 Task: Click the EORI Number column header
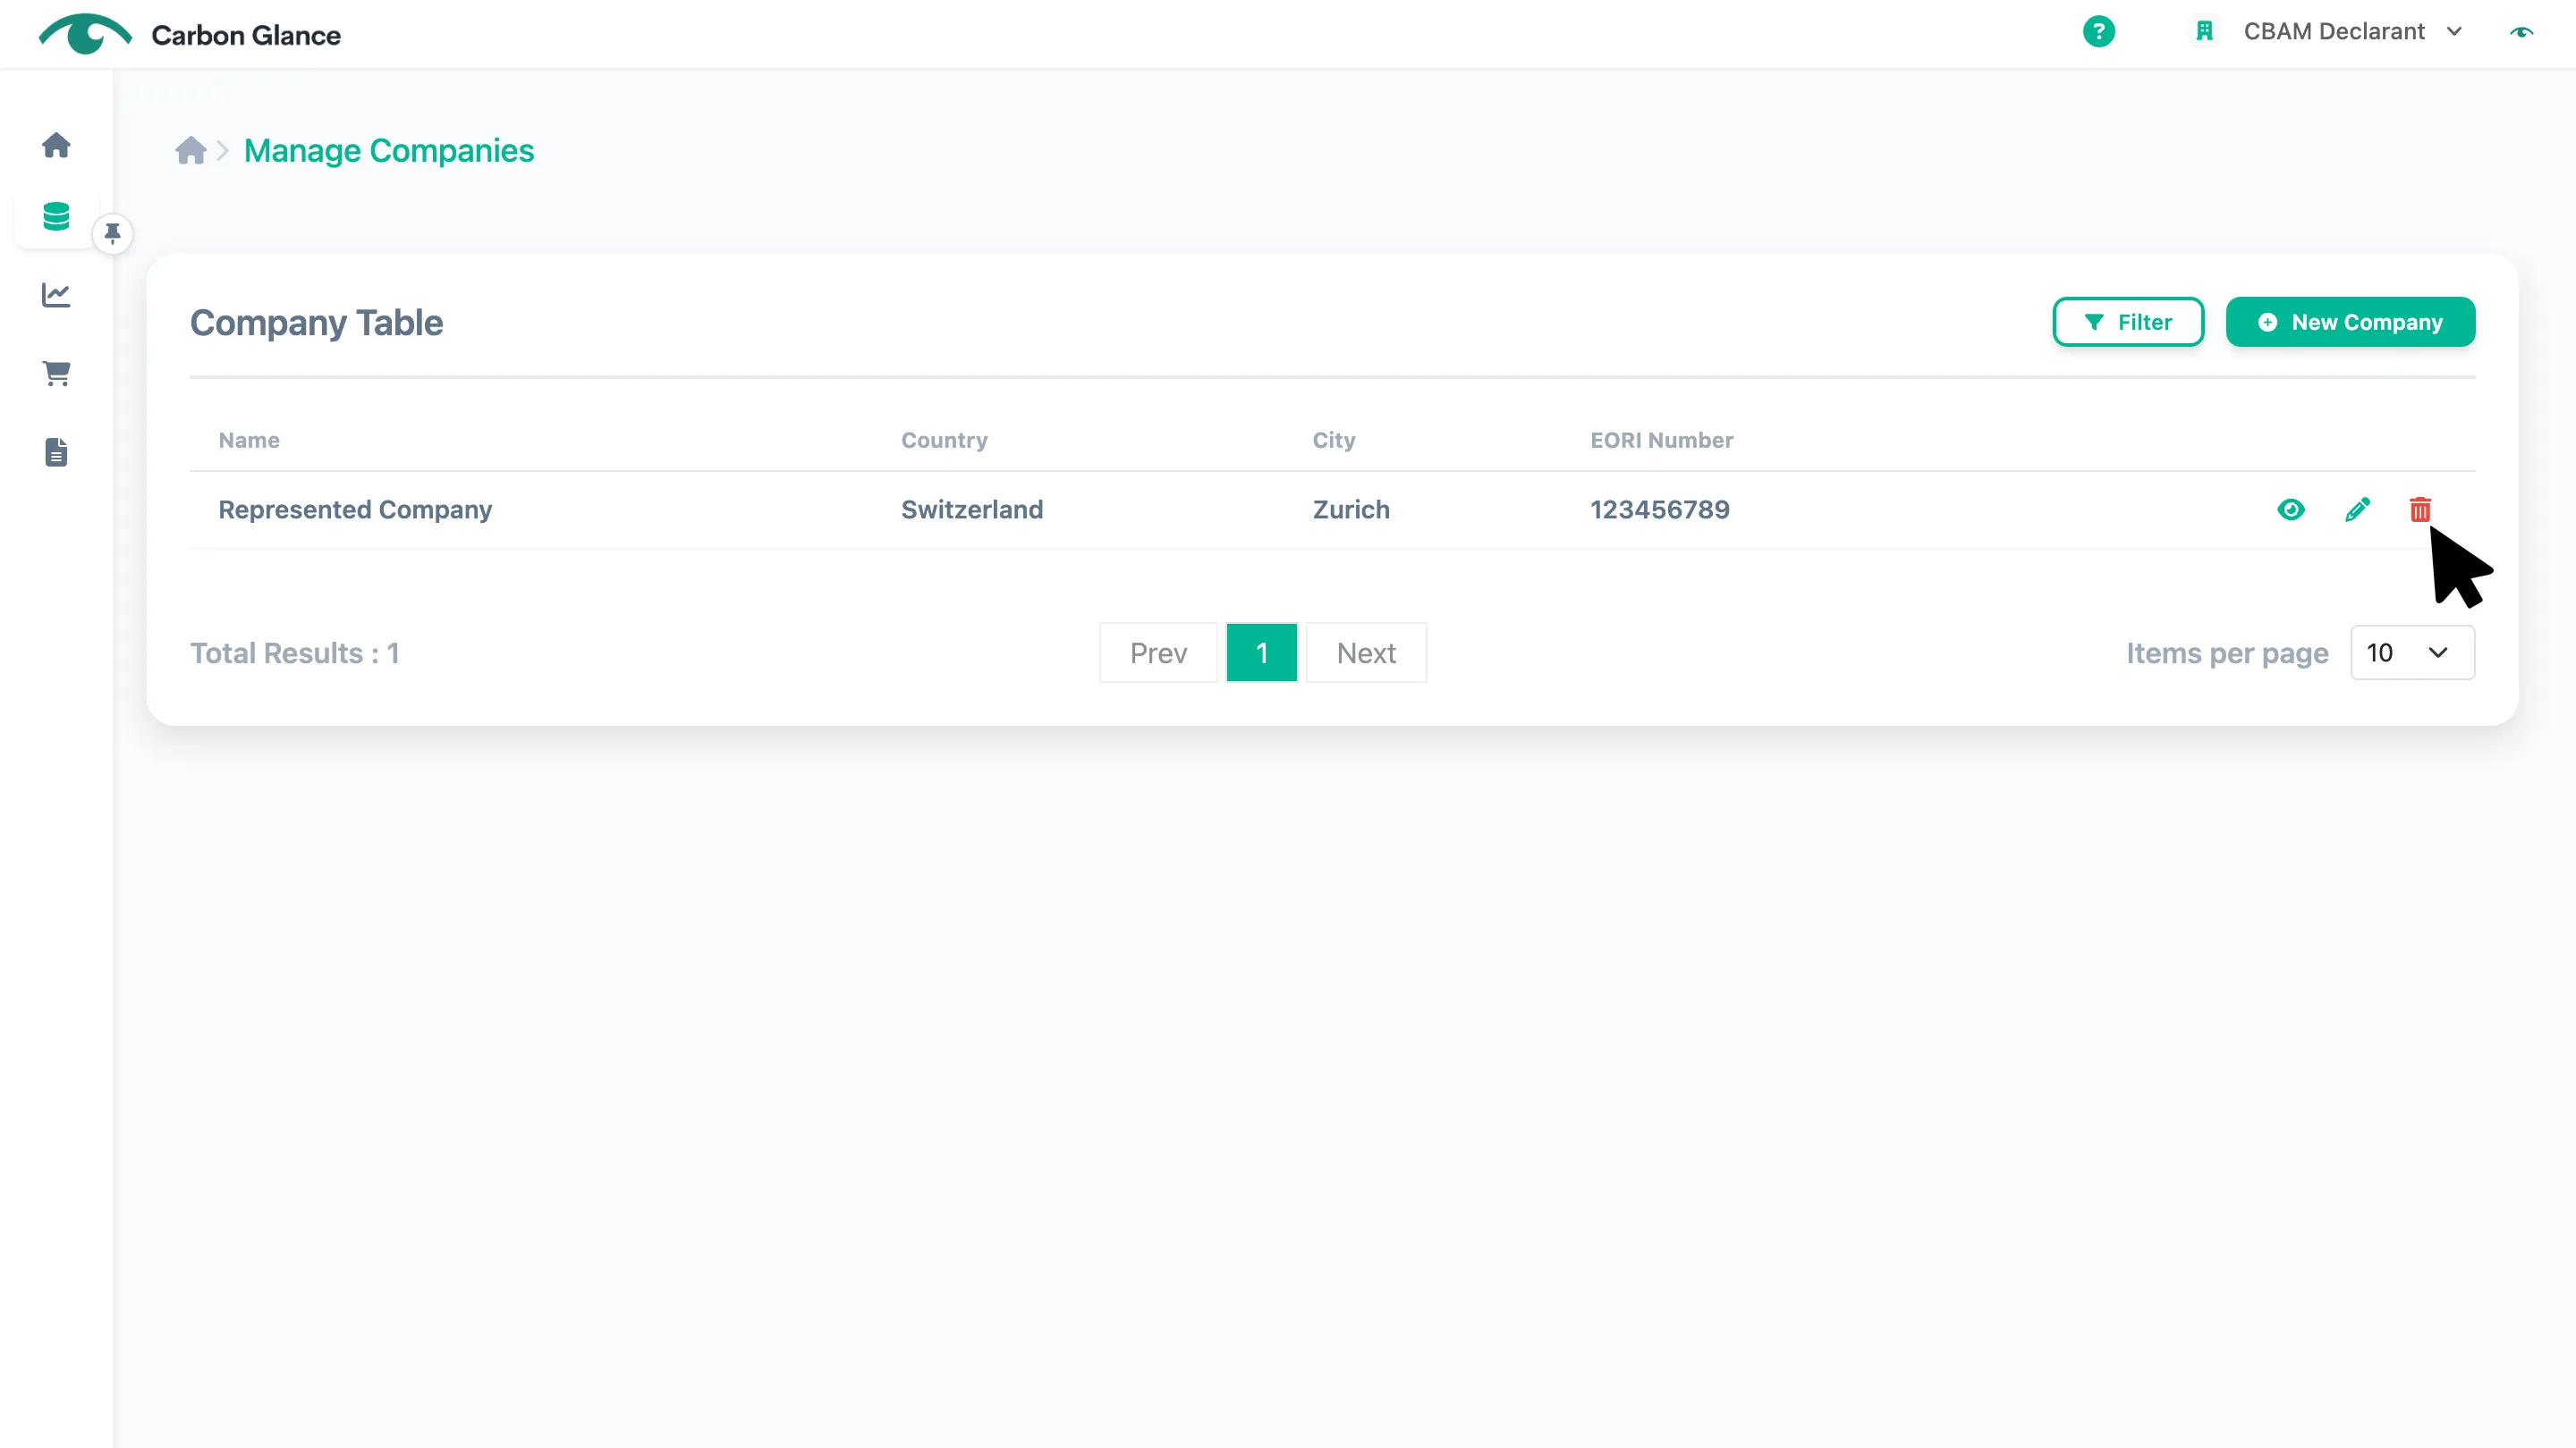tap(1661, 441)
